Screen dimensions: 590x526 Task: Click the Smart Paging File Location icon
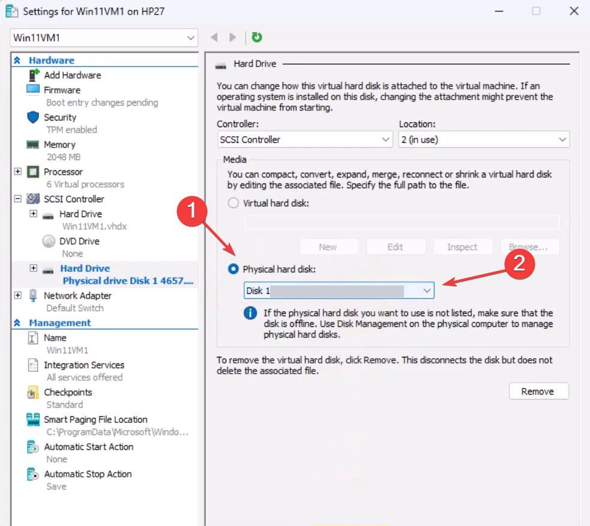point(33,419)
